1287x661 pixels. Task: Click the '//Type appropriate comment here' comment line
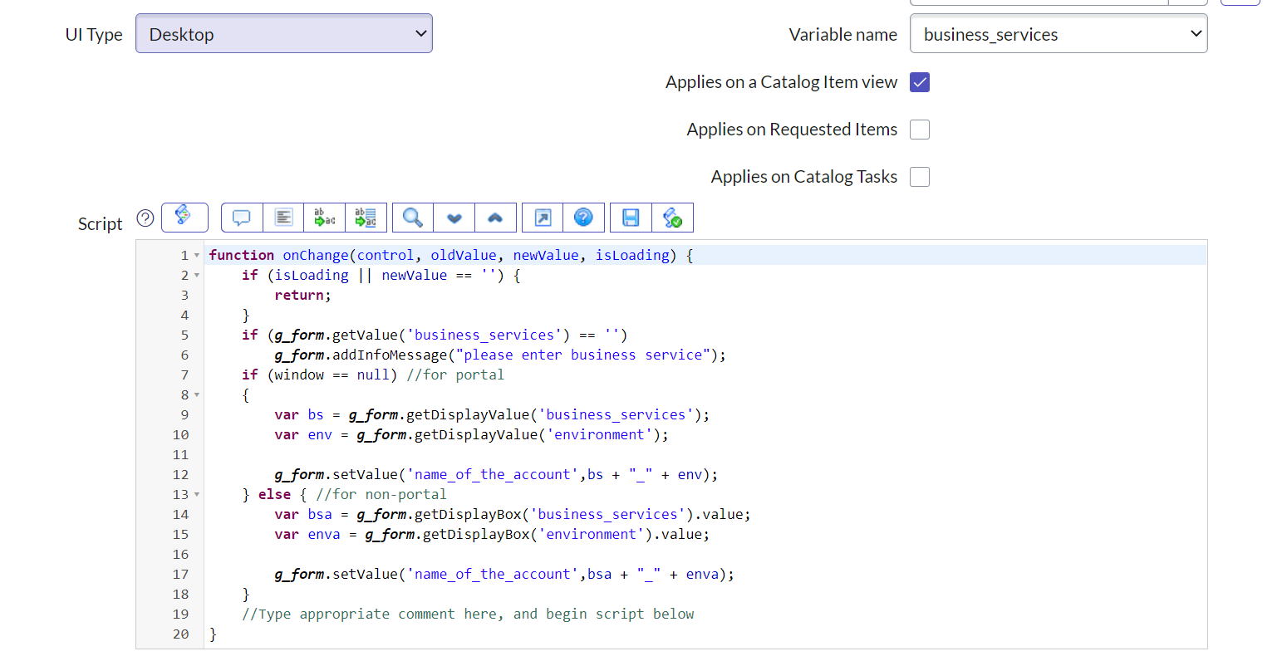click(x=468, y=614)
